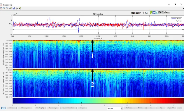
Task: Click the top plot title text
Action: pos(98,14)
